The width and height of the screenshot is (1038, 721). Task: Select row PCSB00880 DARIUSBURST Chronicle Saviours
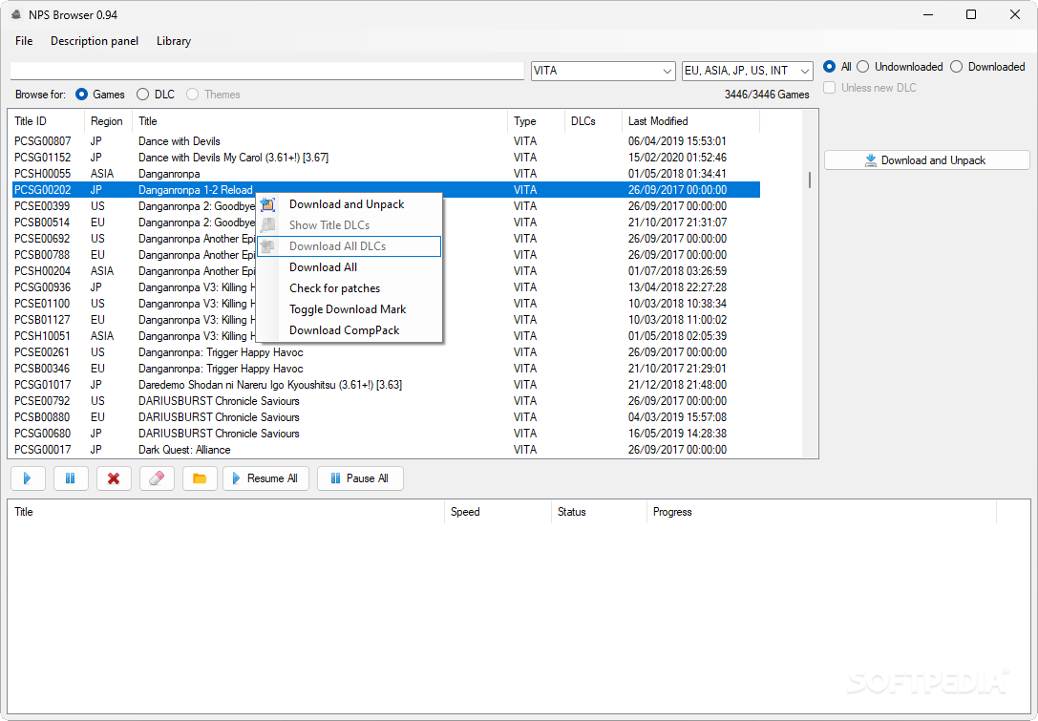pyautogui.click(x=386, y=417)
